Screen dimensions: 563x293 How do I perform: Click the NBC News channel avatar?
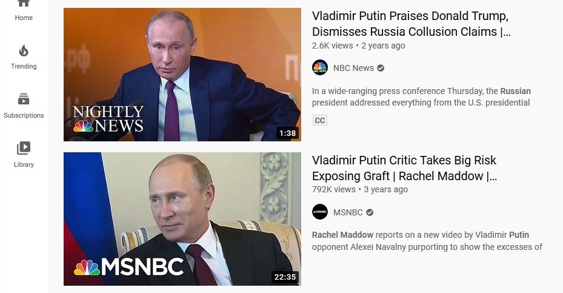pos(319,67)
